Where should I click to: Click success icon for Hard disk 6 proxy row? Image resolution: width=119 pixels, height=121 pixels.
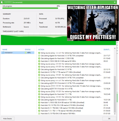pyautogui.click(x=39, y=80)
